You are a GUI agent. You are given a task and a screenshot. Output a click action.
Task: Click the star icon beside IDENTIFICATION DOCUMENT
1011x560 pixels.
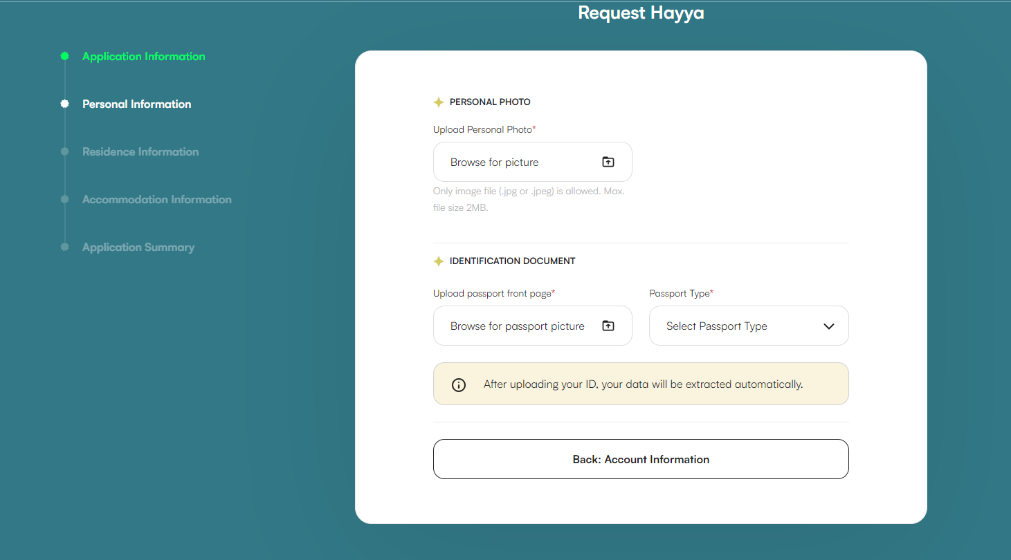(x=438, y=261)
